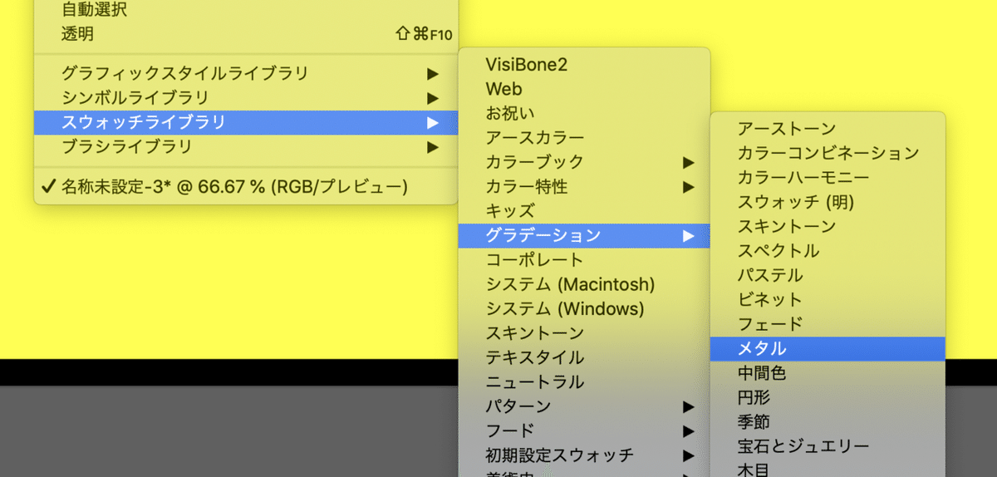The height and width of the screenshot is (477, 997).
Task: Open カラー特性 submenu
Action: pos(584,186)
